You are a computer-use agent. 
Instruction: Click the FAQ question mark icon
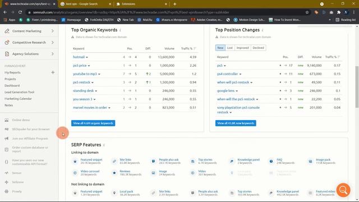pyautogui.click(x=271, y=161)
